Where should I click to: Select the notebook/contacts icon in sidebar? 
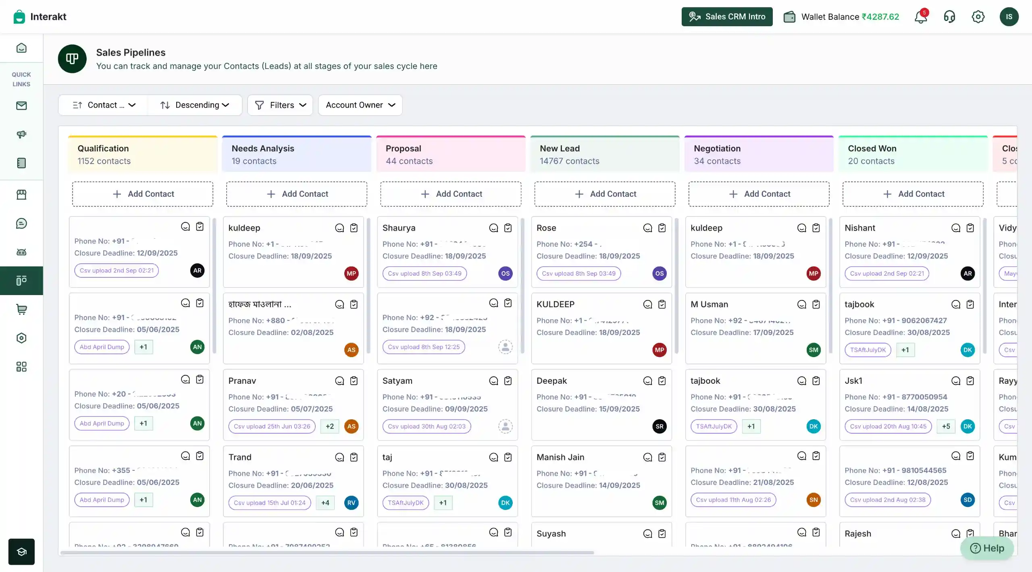(x=21, y=163)
